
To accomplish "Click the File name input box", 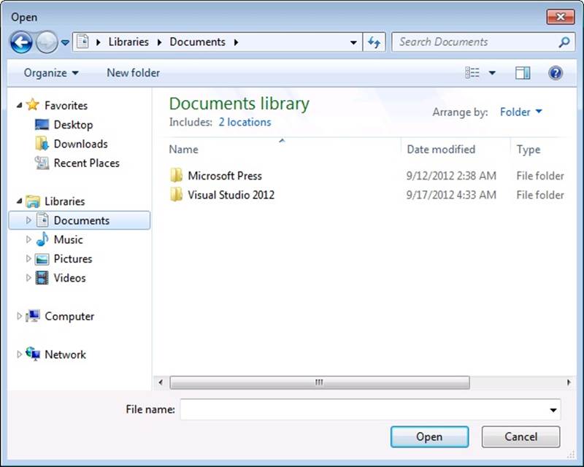I will click(364, 409).
